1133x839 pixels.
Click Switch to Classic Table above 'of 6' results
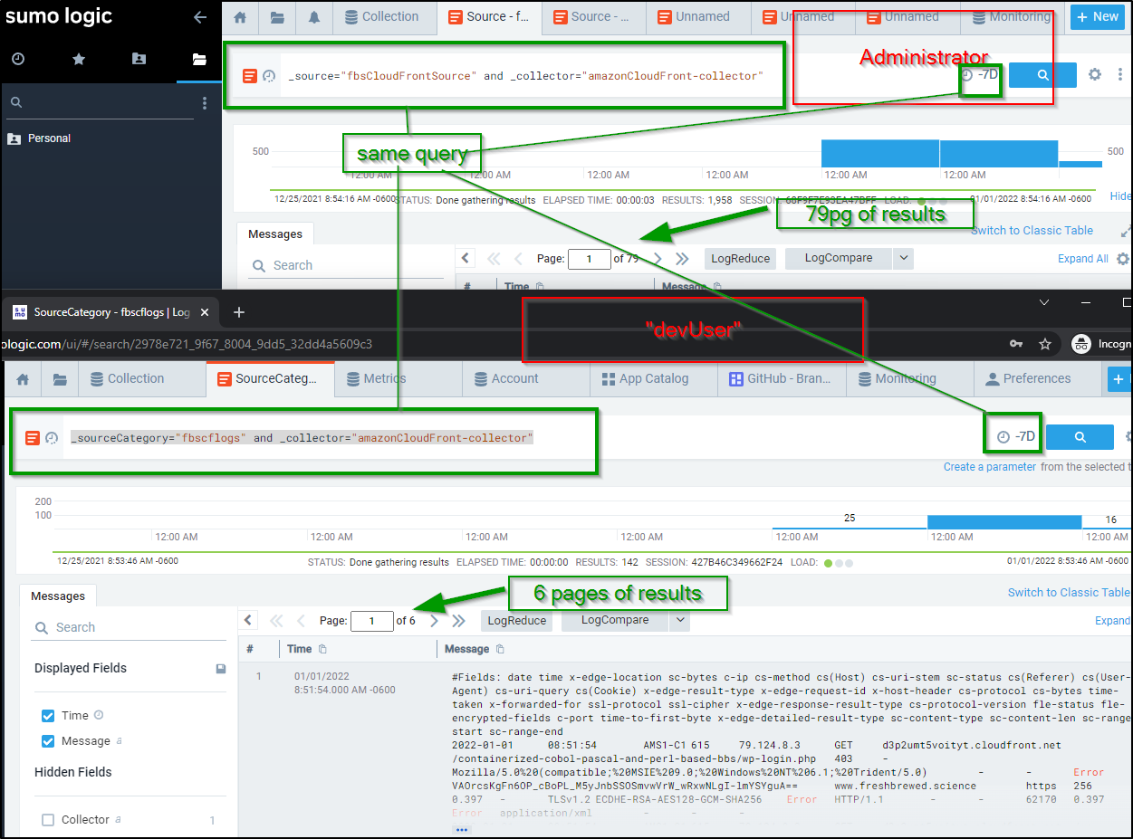click(x=1069, y=593)
